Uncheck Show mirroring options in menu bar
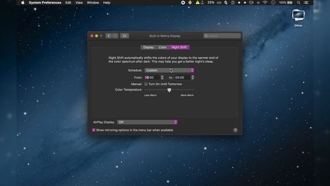 coord(94,130)
